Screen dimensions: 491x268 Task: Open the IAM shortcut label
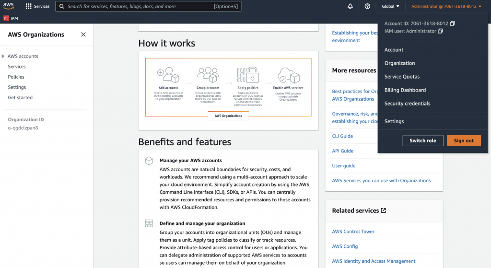point(14,19)
